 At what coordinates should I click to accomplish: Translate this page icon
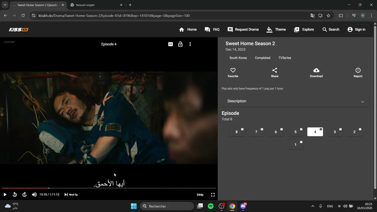(x=313, y=16)
